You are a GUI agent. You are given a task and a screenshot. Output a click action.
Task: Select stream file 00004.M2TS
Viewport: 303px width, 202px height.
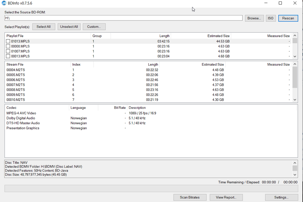[148, 70]
